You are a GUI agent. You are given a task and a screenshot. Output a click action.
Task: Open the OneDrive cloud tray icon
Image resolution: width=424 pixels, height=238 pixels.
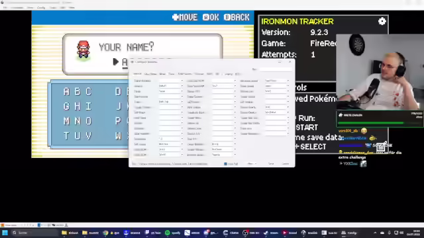pyautogui.click(x=382, y=233)
